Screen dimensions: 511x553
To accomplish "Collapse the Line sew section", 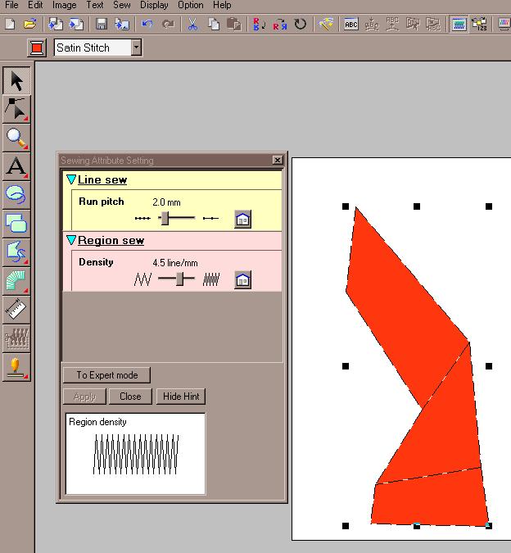I will tap(71, 179).
